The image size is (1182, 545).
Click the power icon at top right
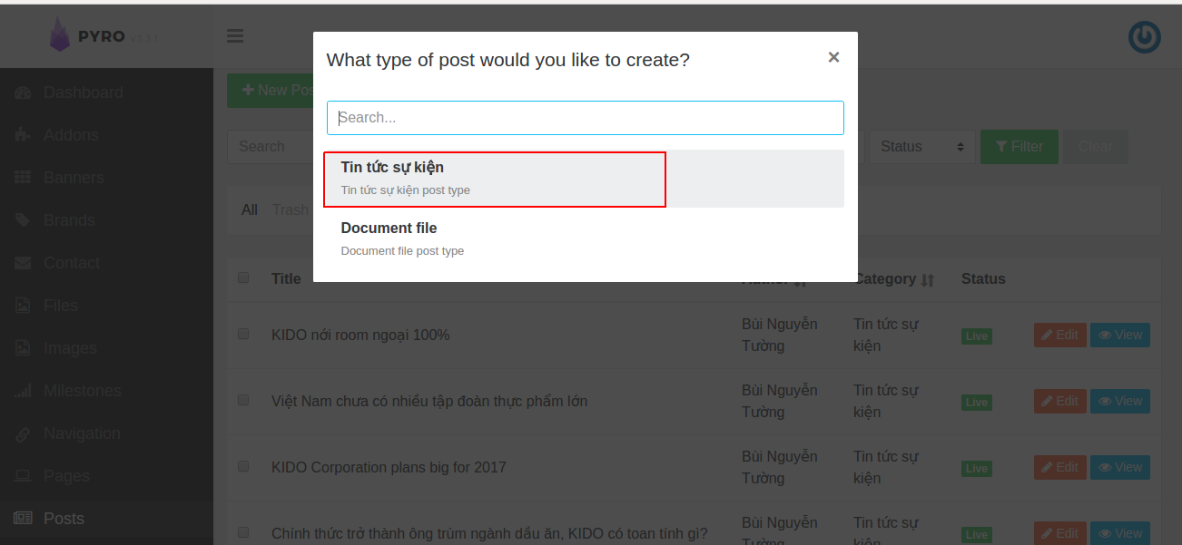(x=1144, y=37)
